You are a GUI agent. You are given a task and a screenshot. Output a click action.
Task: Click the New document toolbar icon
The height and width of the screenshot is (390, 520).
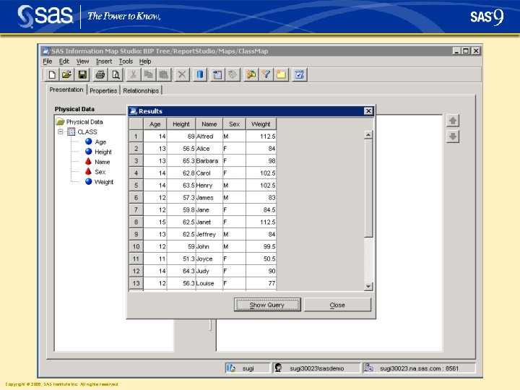(x=52, y=74)
